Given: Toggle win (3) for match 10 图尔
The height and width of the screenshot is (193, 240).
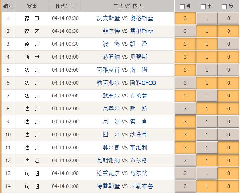Looking at the screenshot, I should coord(185,135).
